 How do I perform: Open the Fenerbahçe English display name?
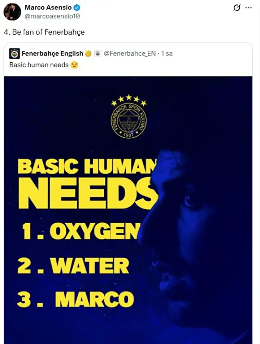coord(52,54)
